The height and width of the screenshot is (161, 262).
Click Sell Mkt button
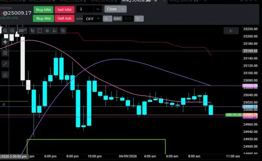coord(65,10)
